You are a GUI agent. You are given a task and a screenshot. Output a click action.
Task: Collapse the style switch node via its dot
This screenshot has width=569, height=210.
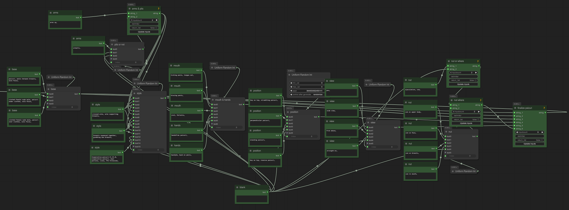tap(134, 93)
